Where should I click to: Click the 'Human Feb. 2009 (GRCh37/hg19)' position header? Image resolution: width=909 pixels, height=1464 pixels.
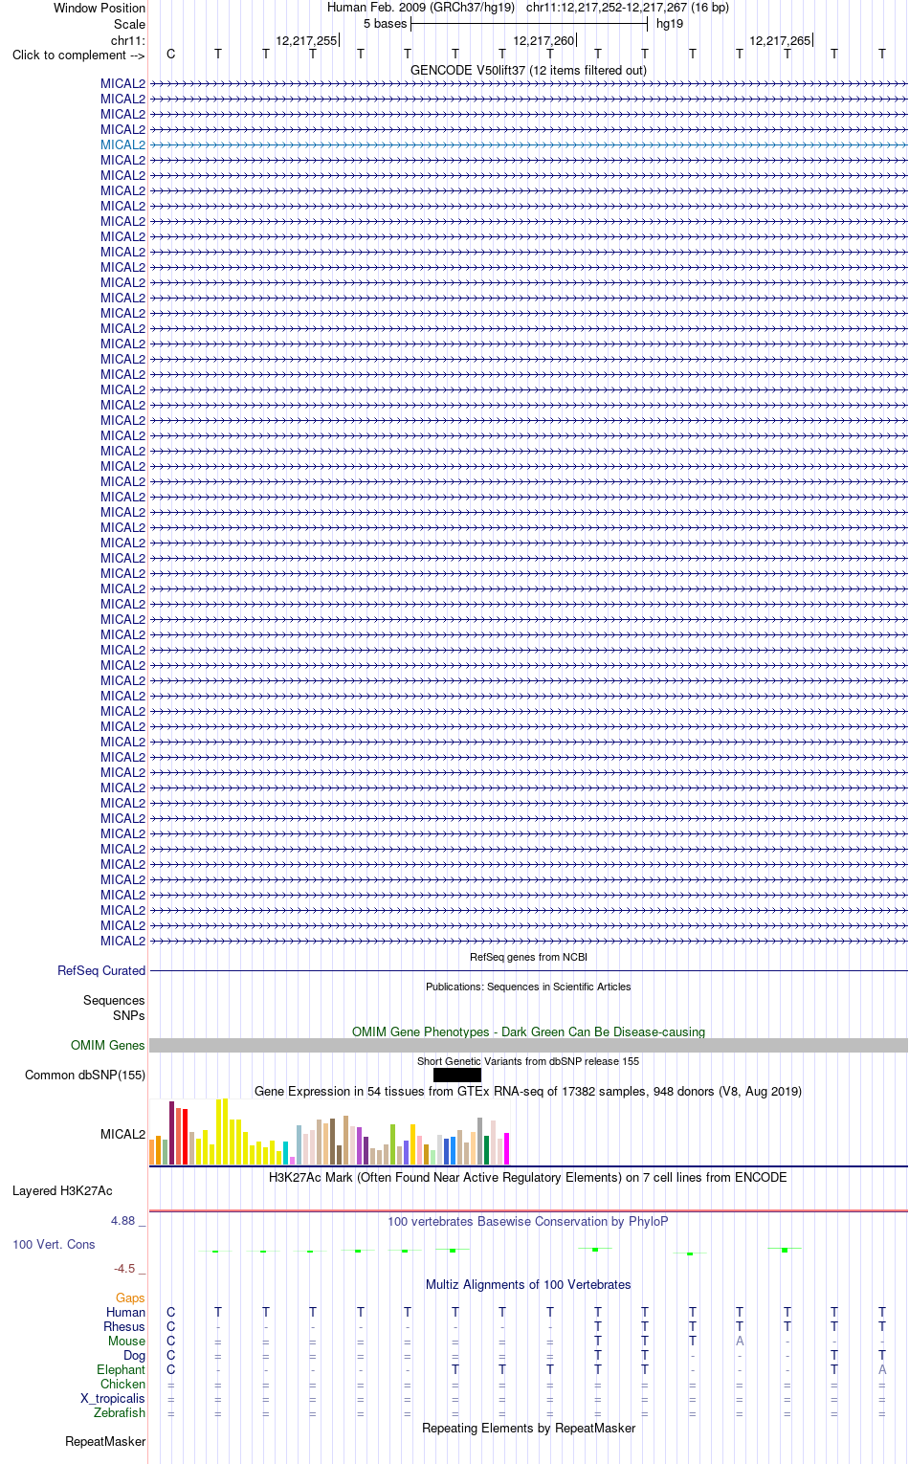point(421,8)
